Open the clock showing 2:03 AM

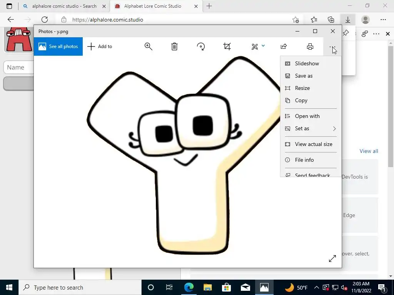point(361,287)
